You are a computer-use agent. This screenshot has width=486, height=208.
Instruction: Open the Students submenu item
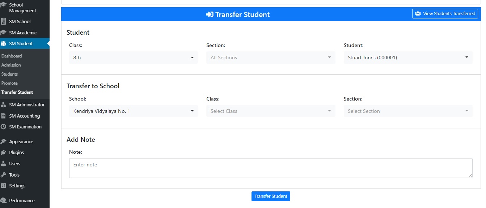pyautogui.click(x=10, y=74)
